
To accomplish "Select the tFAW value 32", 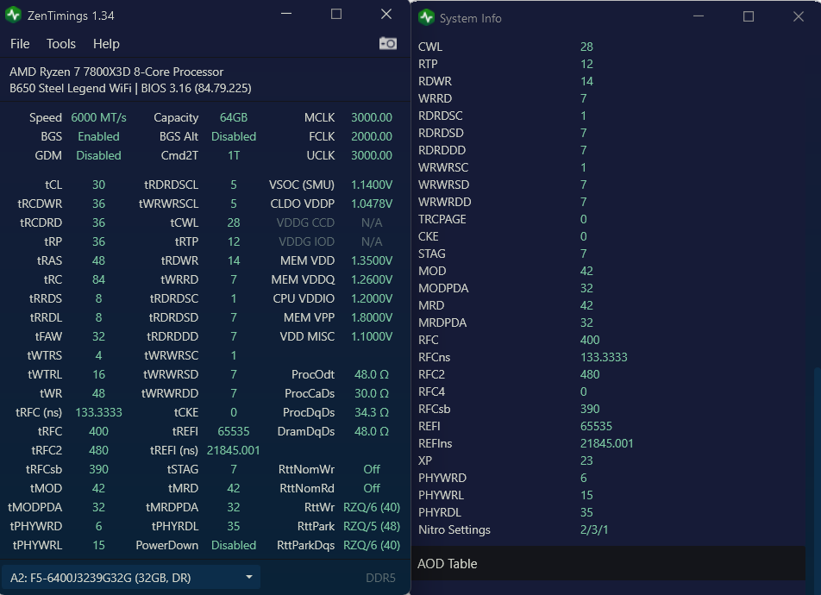I will click(98, 336).
